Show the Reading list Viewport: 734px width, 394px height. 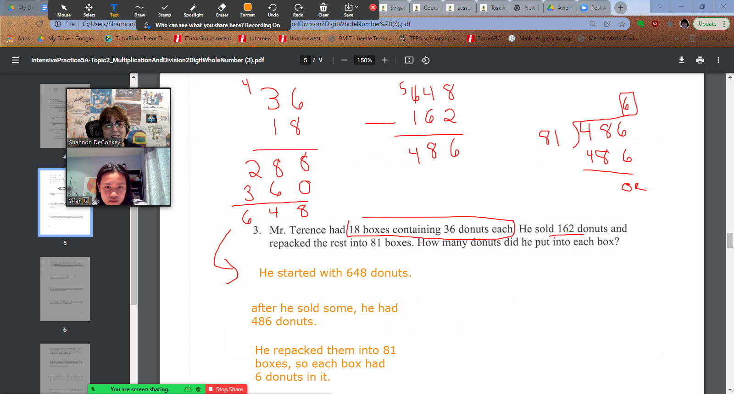pyautogui.click(x=708, y=38)
